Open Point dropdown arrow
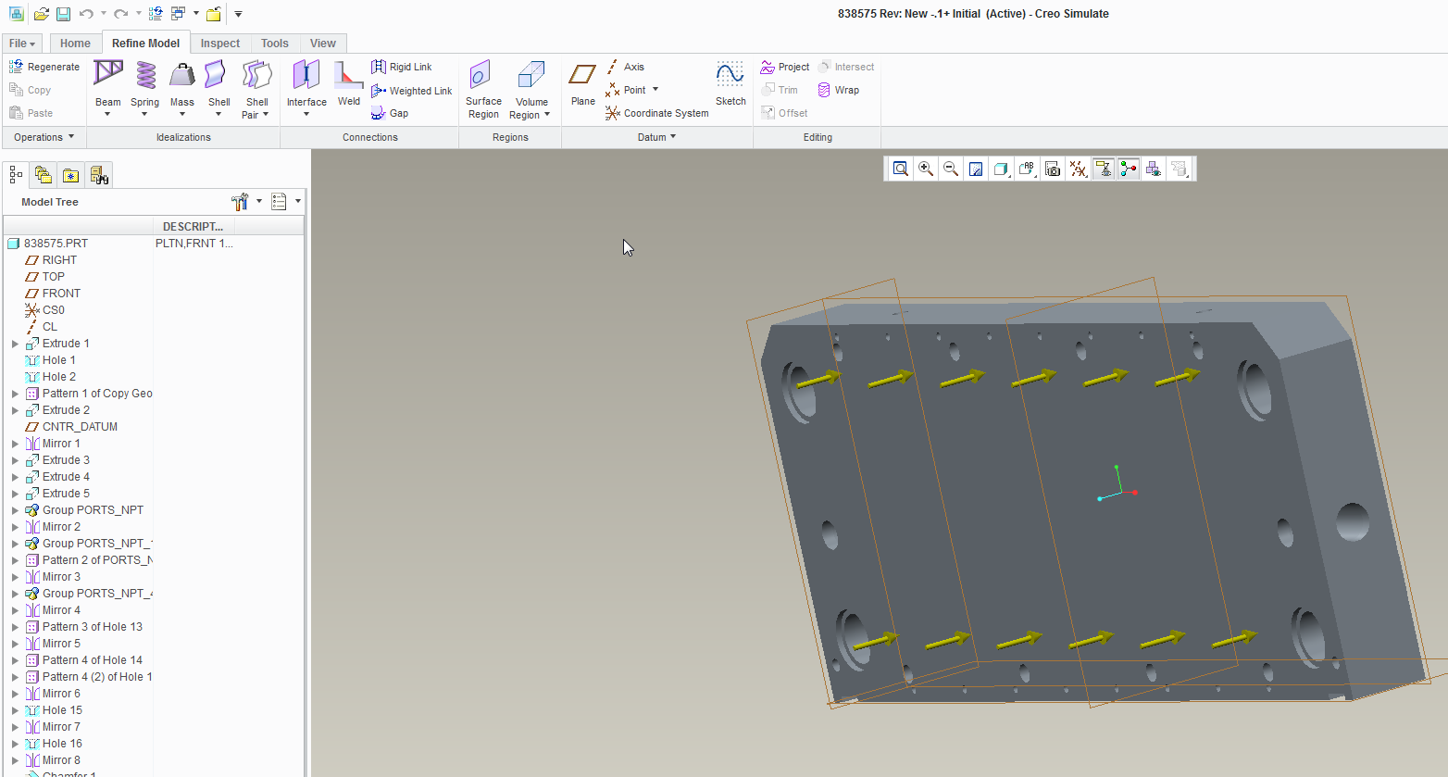1448x777 pixels. pos(655,90)
